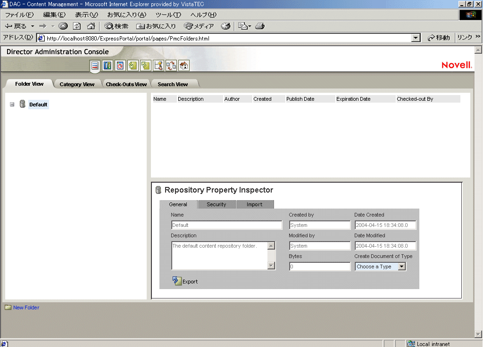This screenshot has height=347, width=483.
Task: Switch to the Category View tab
Action: point(77,84)
